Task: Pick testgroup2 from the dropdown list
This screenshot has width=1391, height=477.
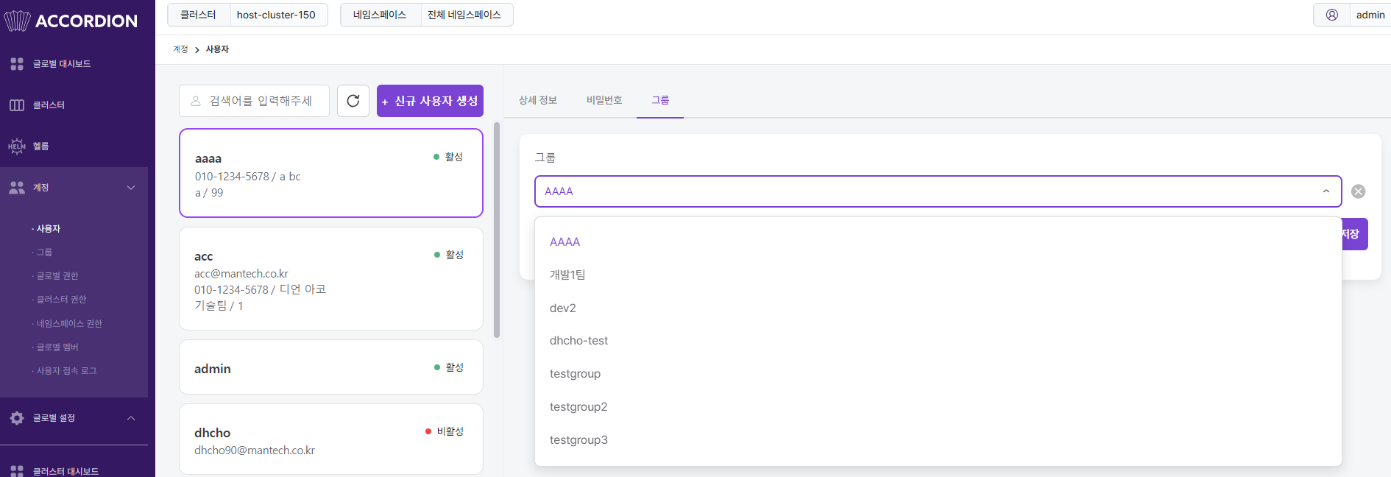Action: [938, 407]
